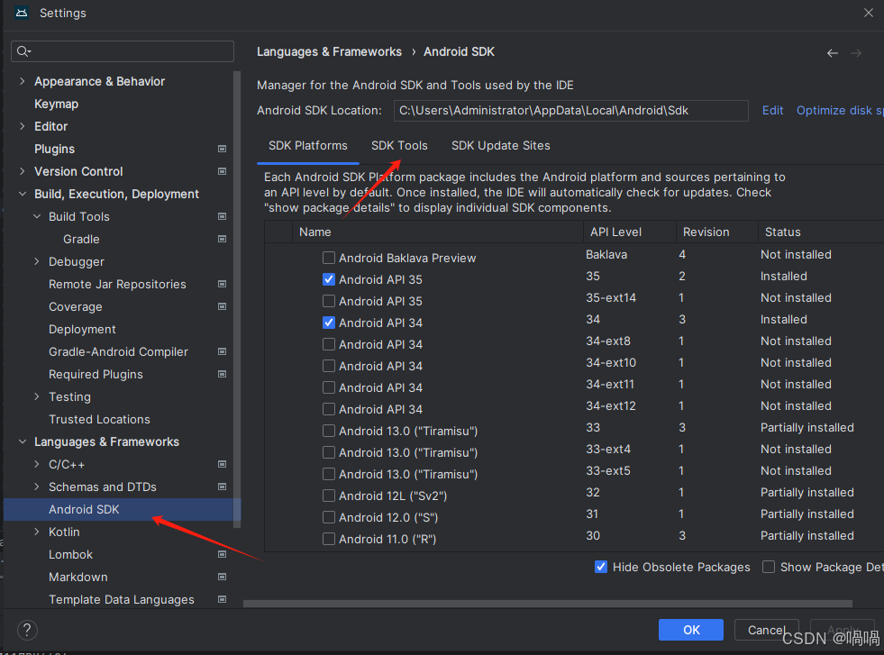This screenshot has width=884, height=655.
Task: Expand Appearance & Behavior section
Action: click(x=22, y=81)
